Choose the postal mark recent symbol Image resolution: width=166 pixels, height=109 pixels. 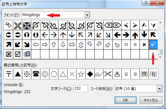tap(8, 74)
